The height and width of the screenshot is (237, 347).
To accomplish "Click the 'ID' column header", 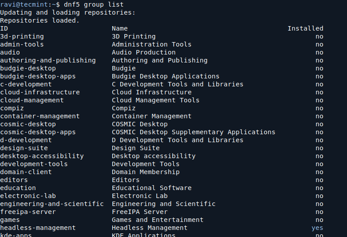I will click(4, 28).
